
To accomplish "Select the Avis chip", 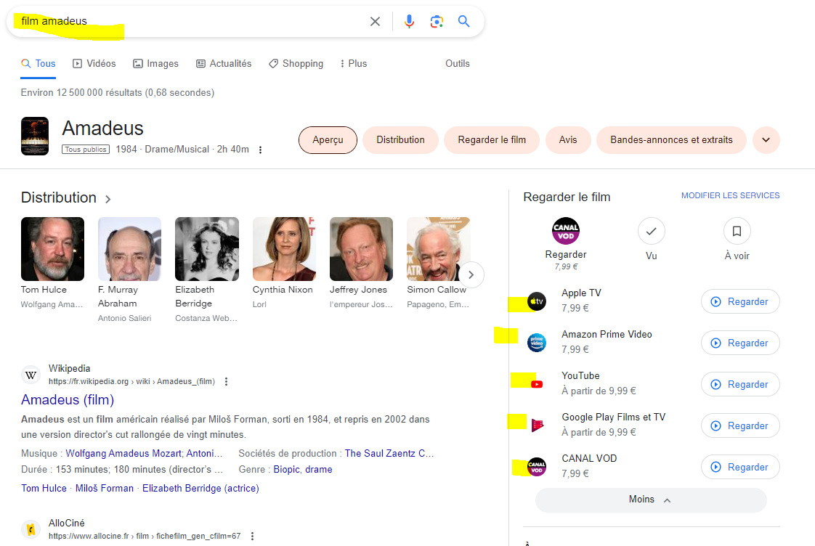I will pos(568,139).
